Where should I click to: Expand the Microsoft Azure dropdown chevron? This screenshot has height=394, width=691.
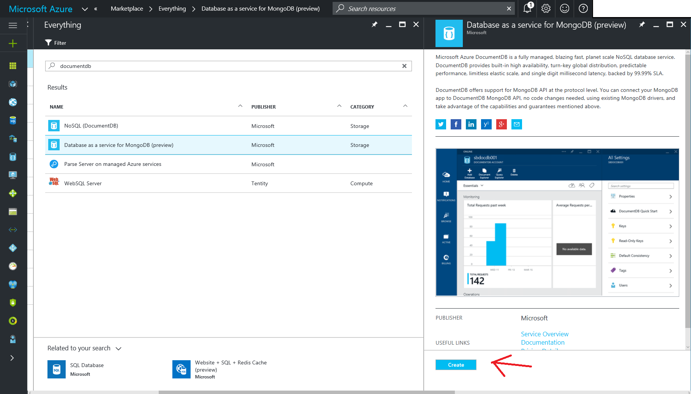(85, 9)
